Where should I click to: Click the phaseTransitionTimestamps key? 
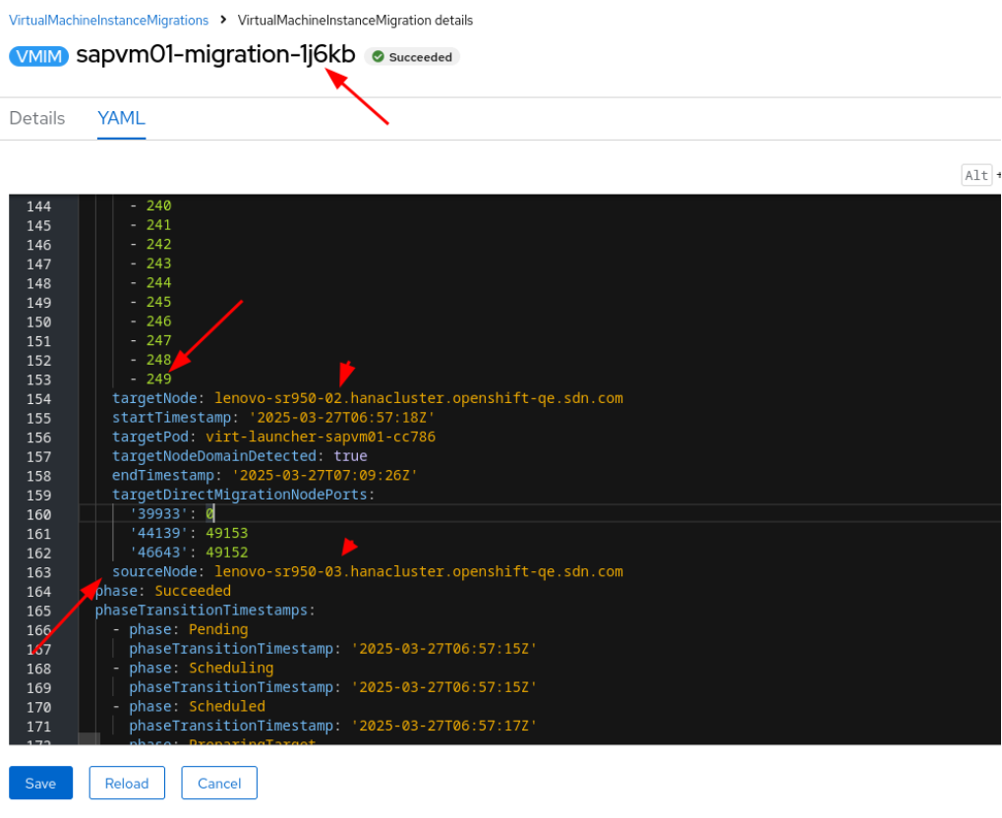coord(202,611)
